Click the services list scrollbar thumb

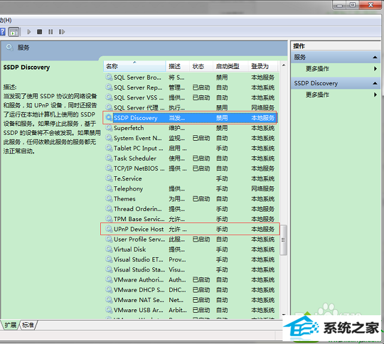283,240
